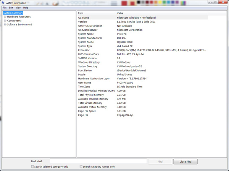229x171 pixels.
Task: Open the View menu
Action: pyautogui.click(x=18, y=8)
